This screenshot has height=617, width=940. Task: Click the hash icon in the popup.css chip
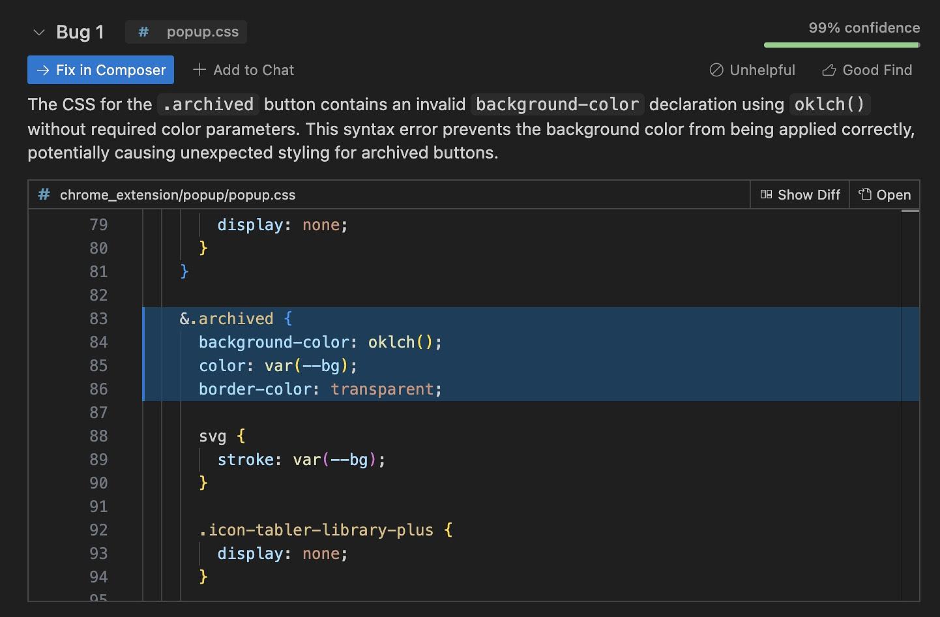point(143,32)
